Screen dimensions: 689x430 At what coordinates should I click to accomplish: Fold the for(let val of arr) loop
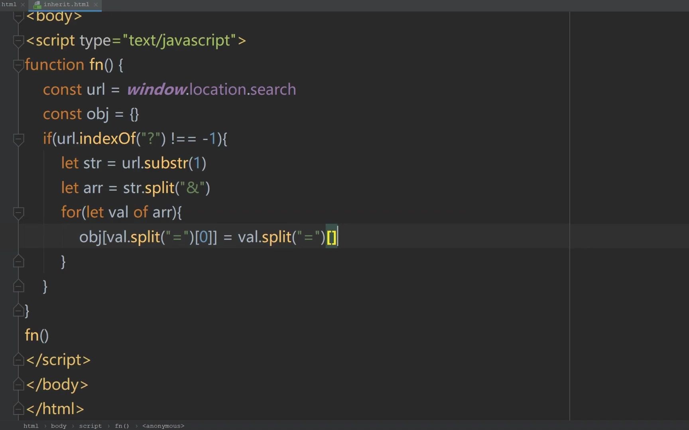pyautogui.click(x=18, y=213)
